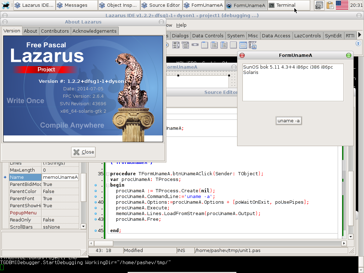Open the clipboard manager tray icon
Image resolution: width=364 pixels, height=273 pixels.
pos(330,5)
